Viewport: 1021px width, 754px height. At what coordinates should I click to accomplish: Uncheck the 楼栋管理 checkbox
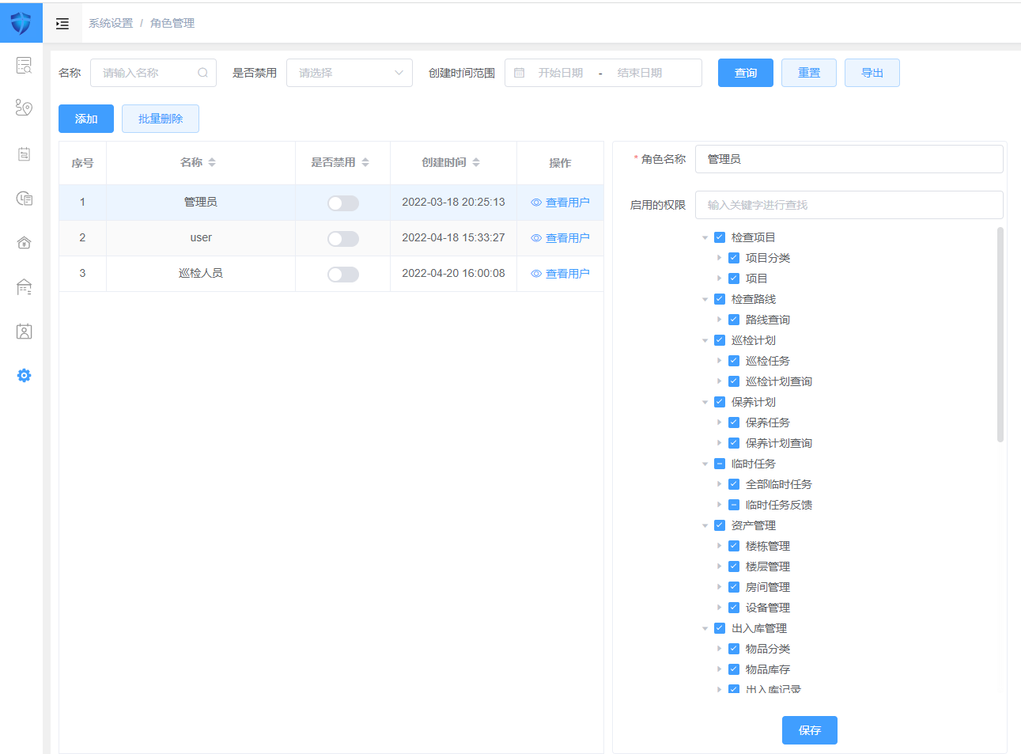point(734,546)
